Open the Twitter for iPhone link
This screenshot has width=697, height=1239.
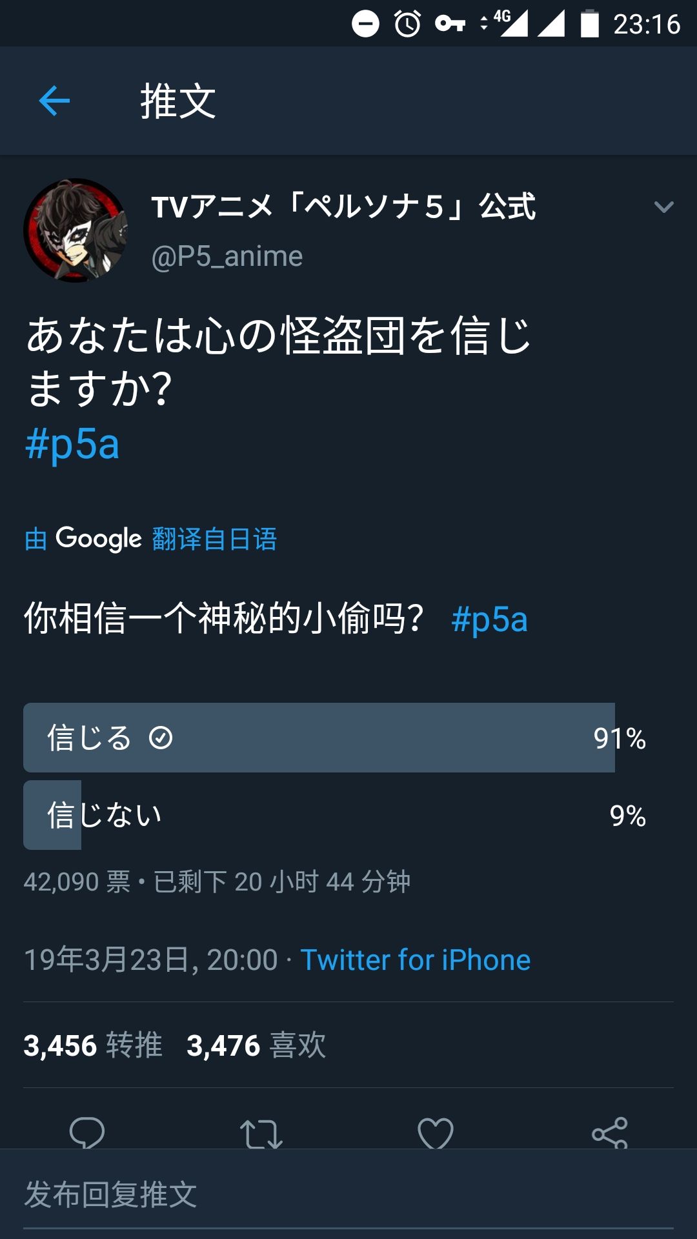(x=415, y=960)
